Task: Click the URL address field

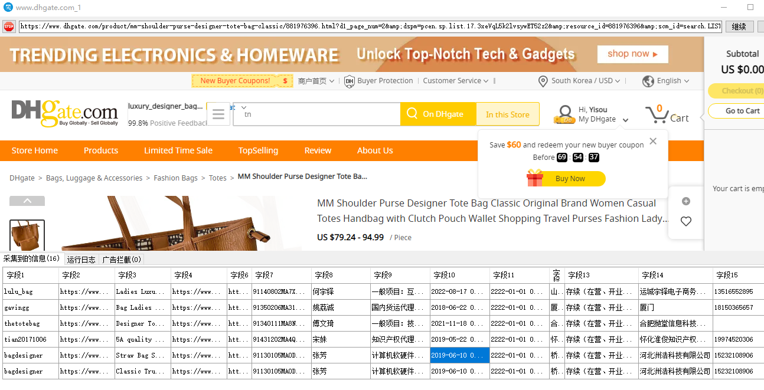Action: coord(370,27)
